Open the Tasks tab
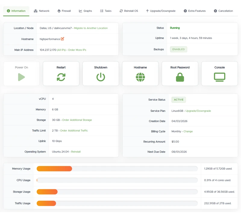This screenshot has width=241, height=216. point(106,11)
